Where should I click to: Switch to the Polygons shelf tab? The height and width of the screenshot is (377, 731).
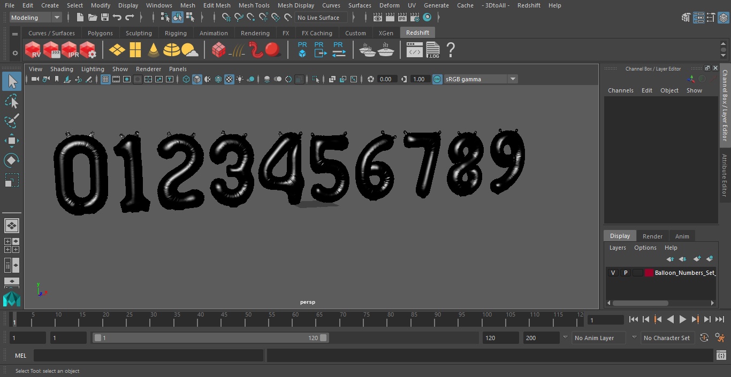click(100, 33)
